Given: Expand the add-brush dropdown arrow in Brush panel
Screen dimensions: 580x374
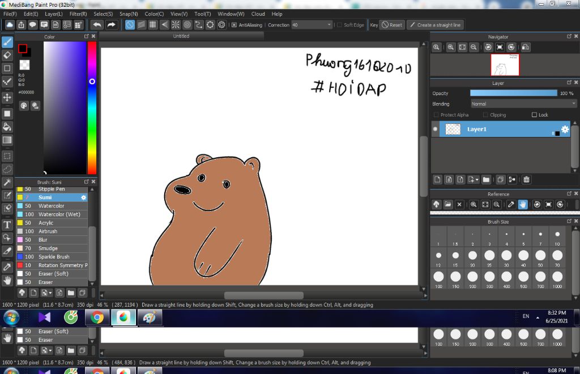Looking at the screenshot, I should [50, 293].
